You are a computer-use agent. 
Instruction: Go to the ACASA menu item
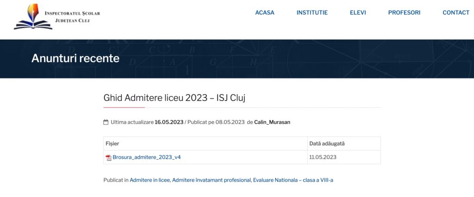point(265,13)
